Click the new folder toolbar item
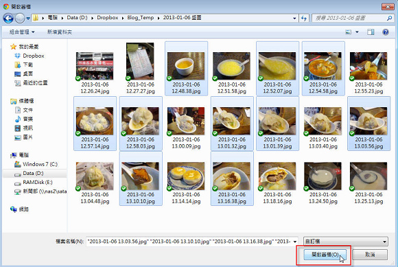Screen dimensions: 398x267 (x=60, y=32)
